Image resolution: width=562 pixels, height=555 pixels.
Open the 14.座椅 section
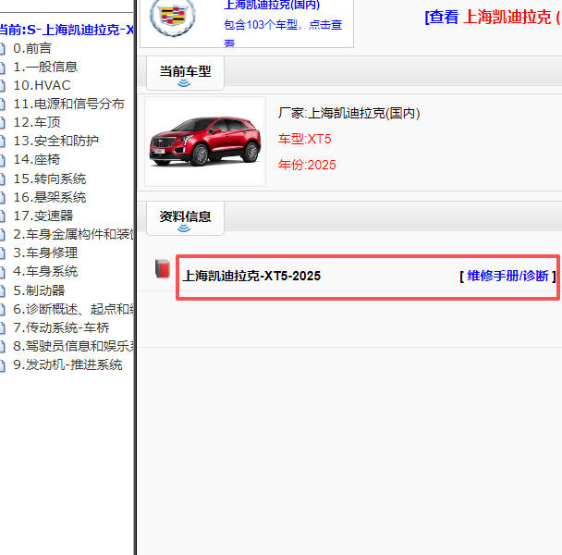point(37,160)
